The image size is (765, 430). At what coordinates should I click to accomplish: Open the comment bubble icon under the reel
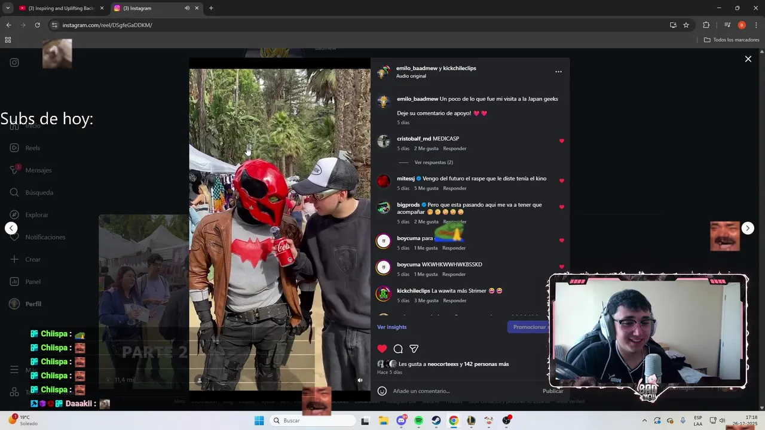pos(398,349)
